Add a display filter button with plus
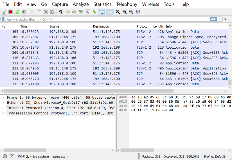Image resolution: width=232 pixels, height=160 pixels. 225,19
